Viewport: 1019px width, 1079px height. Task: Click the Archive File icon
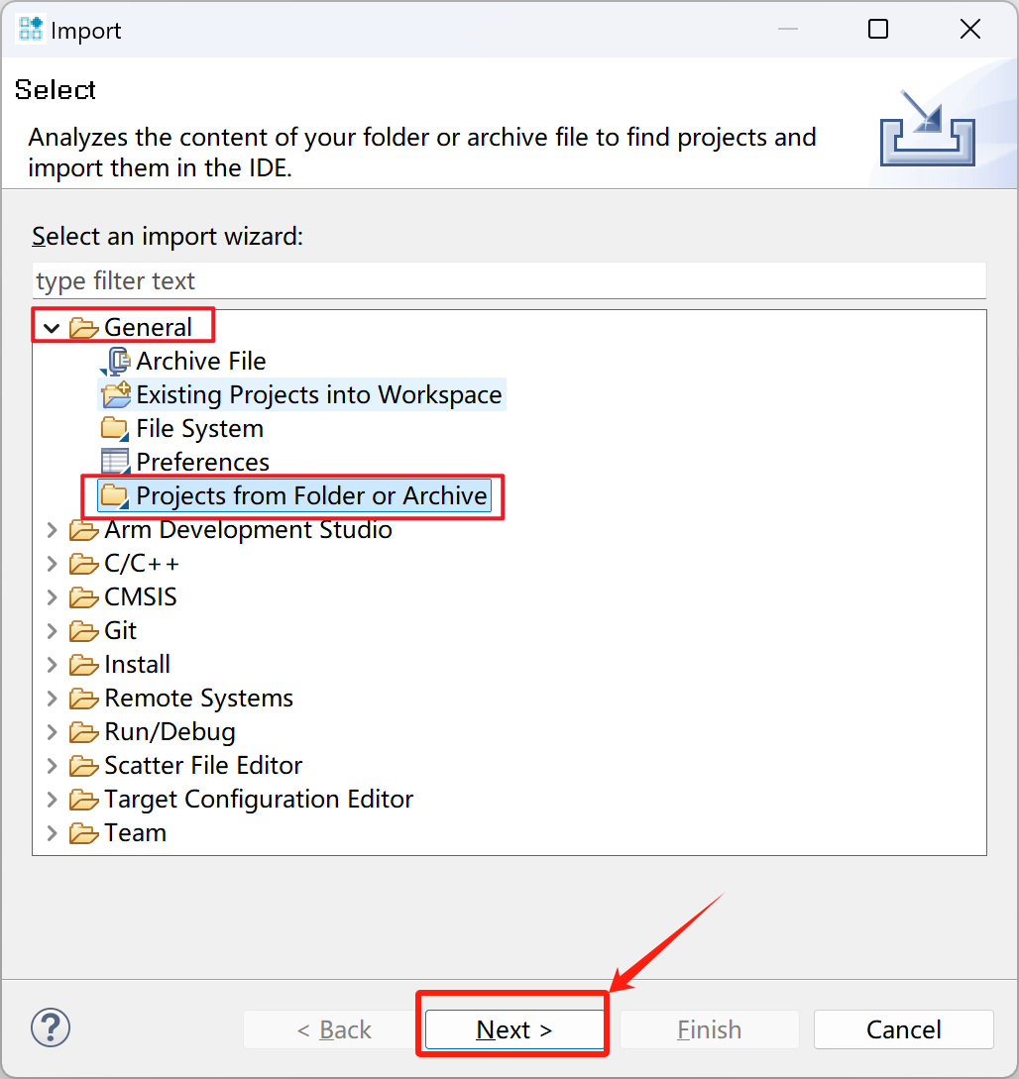coord(116,362)
